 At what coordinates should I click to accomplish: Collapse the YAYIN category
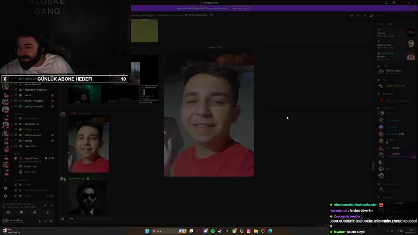[17, 153]
